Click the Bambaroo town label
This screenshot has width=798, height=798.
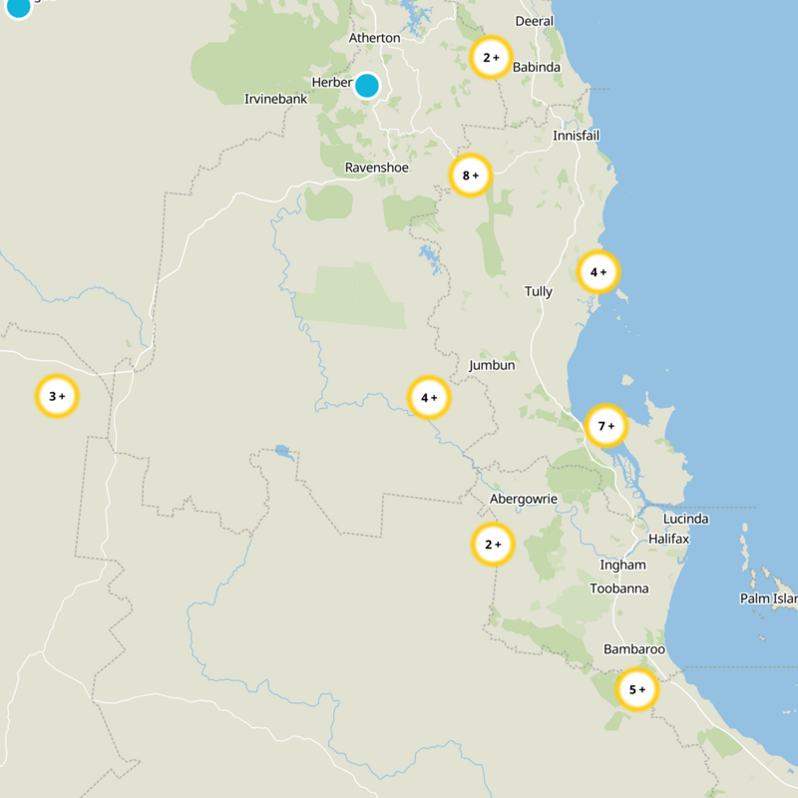click(634, 649)
